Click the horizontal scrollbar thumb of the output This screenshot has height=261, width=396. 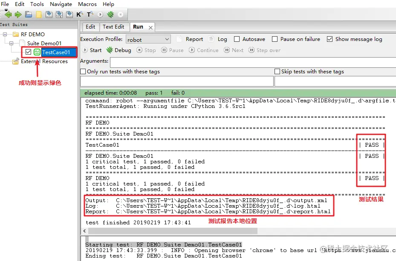tap(173, 231)
